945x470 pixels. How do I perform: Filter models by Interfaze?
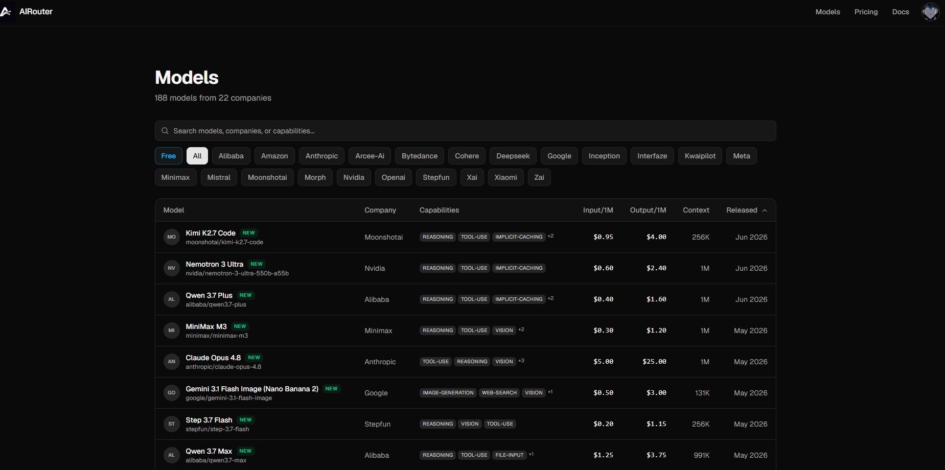click(652, 156)
